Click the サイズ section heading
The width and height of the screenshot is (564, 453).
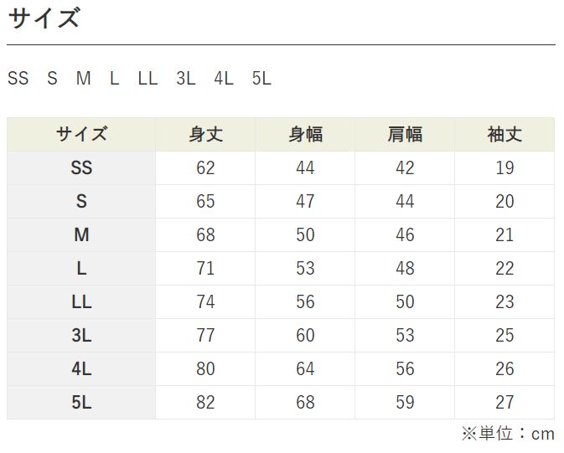(44, 18)
